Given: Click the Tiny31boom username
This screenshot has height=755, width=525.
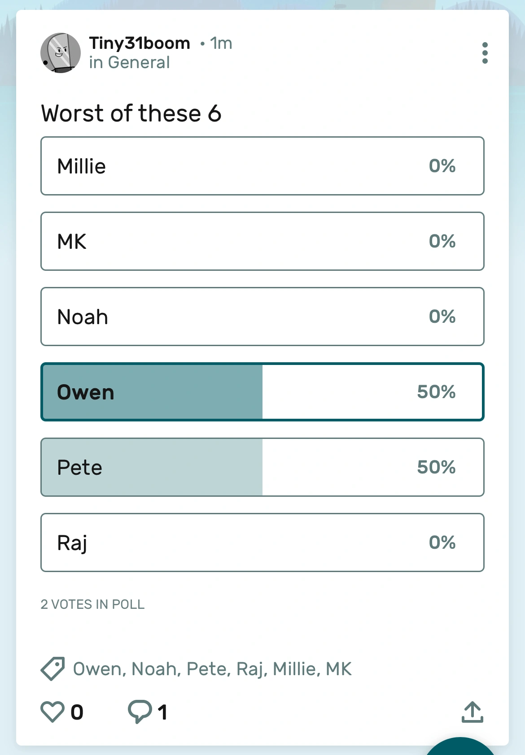Looking at the screenshot, I should (x=138, y=43).
